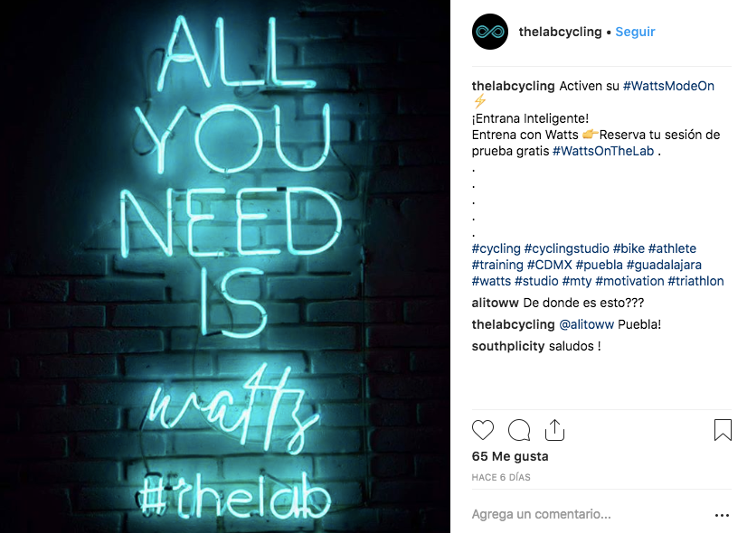
Task: Share the post using the share icon
Action: 554,429
